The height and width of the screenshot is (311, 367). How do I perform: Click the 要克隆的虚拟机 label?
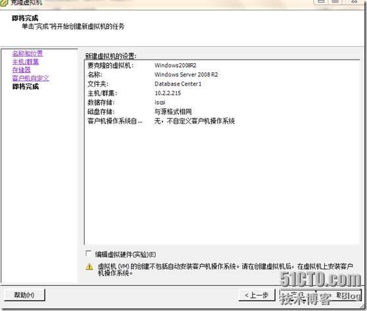tap(110, 65)
